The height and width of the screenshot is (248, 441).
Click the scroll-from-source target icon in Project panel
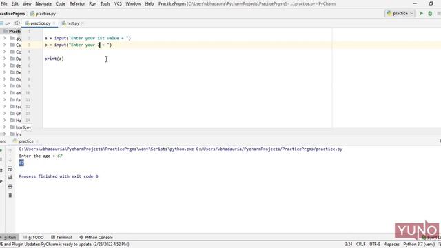click(x=17, y=23)
